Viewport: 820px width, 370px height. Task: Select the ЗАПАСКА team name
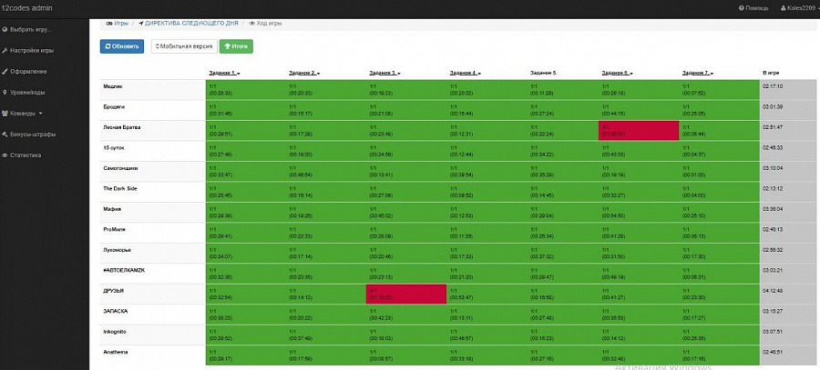pyautogui.click(x=116, y=311)
